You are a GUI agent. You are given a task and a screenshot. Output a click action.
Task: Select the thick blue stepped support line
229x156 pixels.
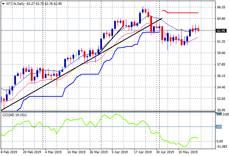coord(91,74)
